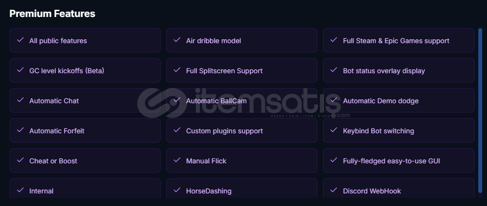Click the Automatic Forfeit feature box
487x206 pixels.
click(x=85, y=130)
